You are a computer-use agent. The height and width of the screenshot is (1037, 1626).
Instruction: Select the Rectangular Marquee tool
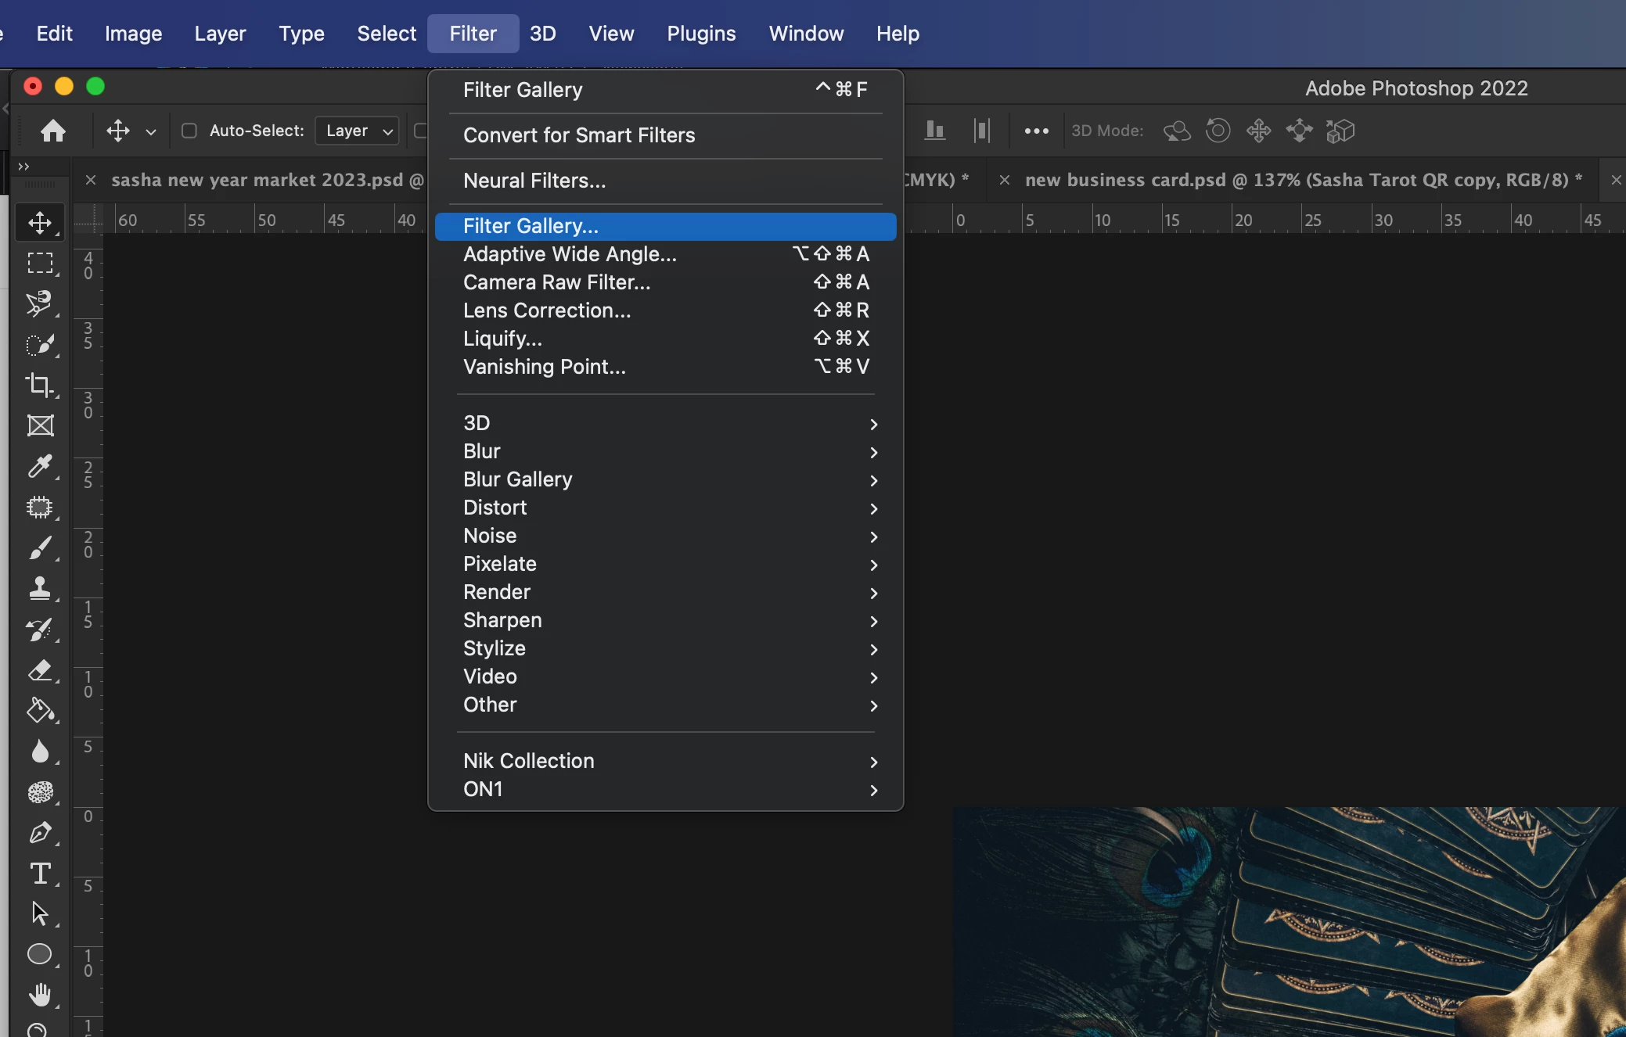pyautogui.click(x=40, y=263)
